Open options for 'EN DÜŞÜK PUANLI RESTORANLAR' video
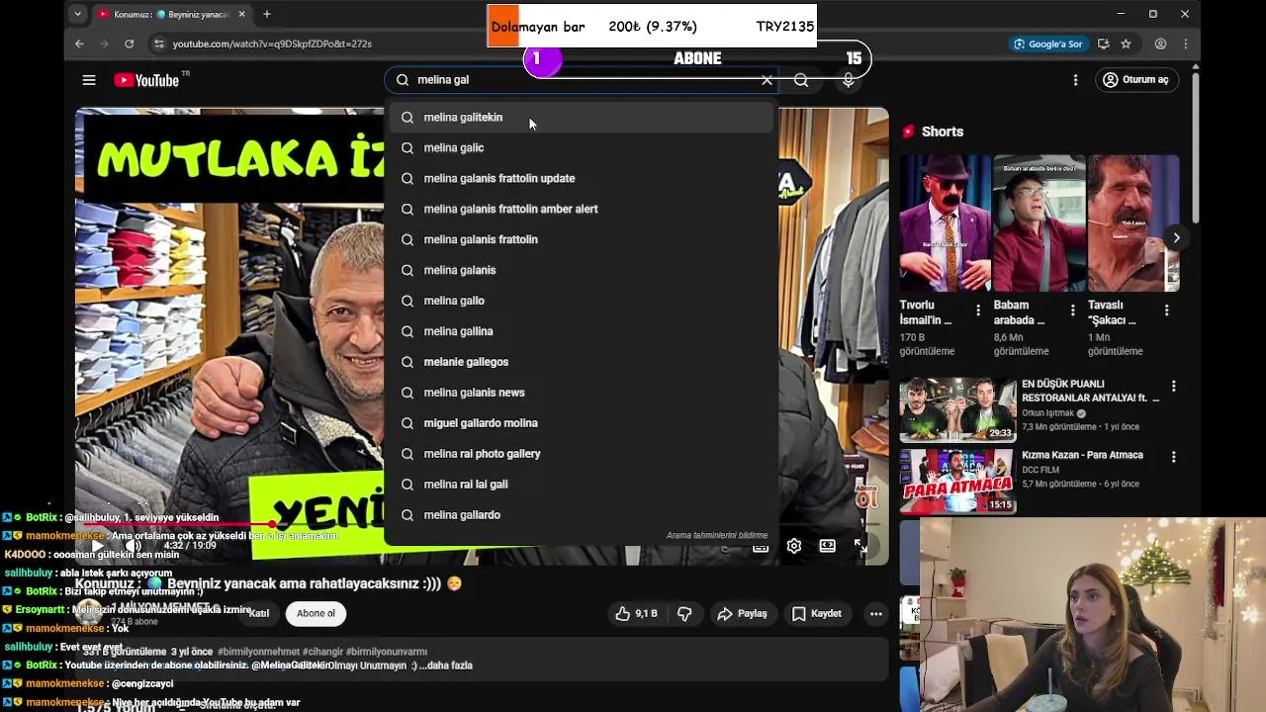This screenshot has width=1266, height=712. click(x=1173, y=386)
